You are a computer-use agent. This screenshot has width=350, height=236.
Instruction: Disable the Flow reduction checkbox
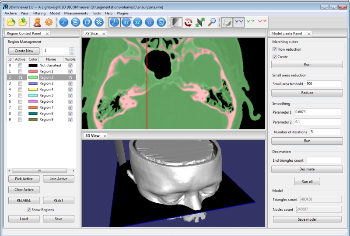pos(274,49)
